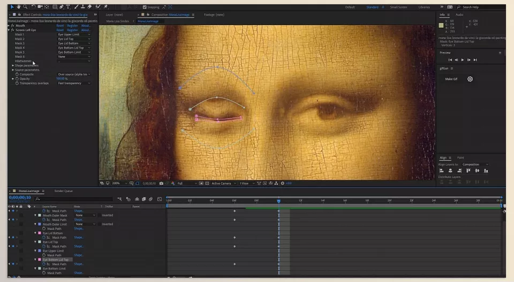Select the Brush tool

click(76, 7)
